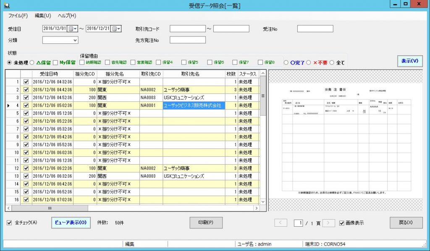
Task: Open the start date calendar picker
Action: coord(72,29)
